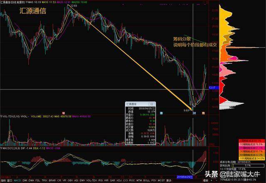This screenshot has width=266, height=183.
Task: Click the 9.60 low price label
Action: point(186,110)
